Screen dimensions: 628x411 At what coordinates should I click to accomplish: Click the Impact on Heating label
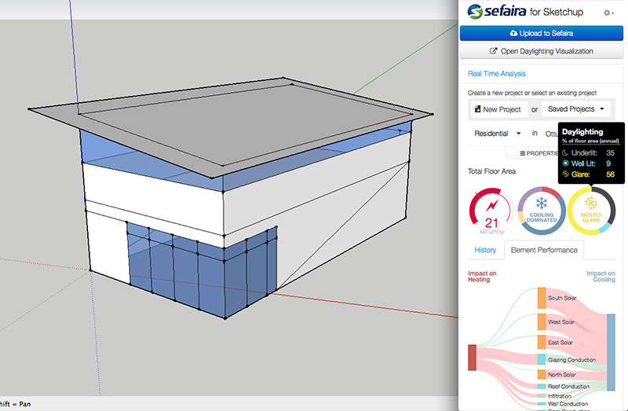[482, 277]
